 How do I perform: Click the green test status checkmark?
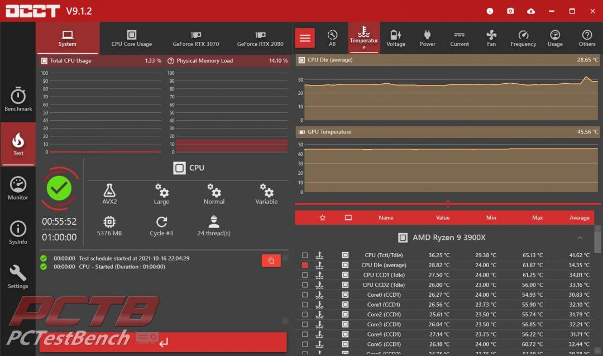pyautogui.click(x=59, y=188)
